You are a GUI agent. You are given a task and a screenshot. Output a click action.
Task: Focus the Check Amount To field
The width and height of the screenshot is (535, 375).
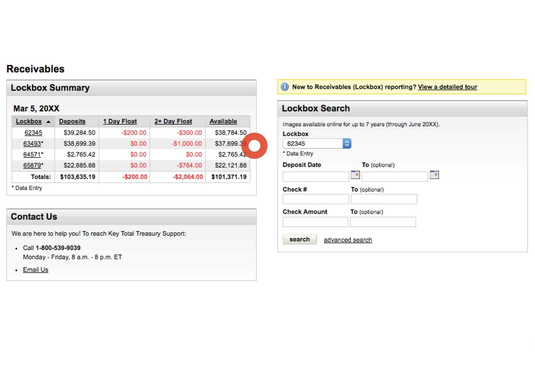[x=383, y=222]
